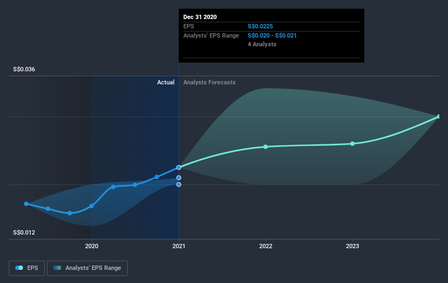
Task: Click the first EPS data point at chart start
Action: [26, 204]
